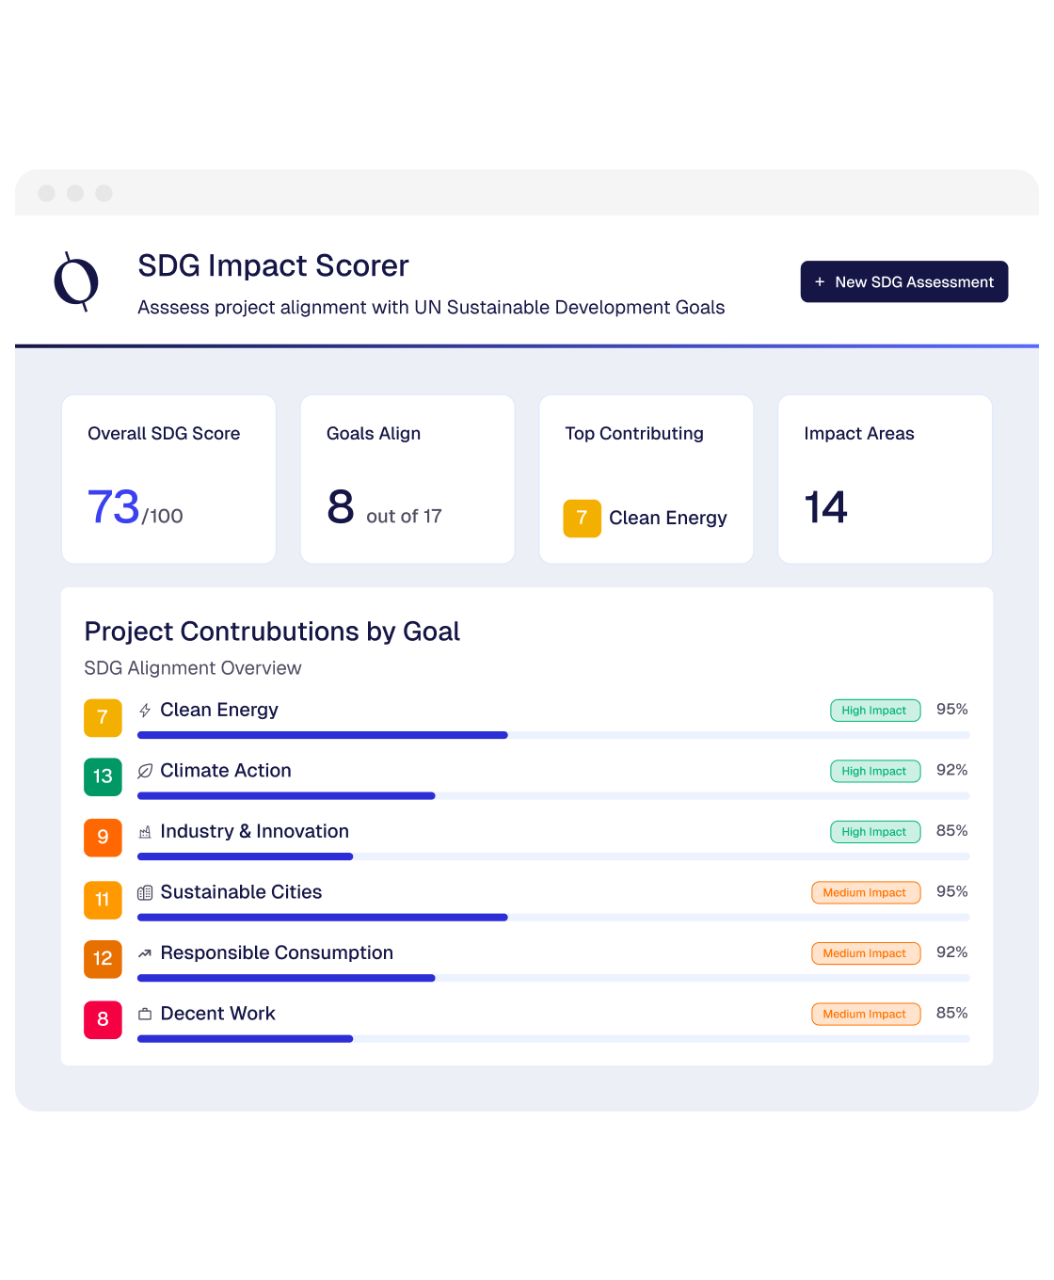Click the Medium Impact tag on Sustainable Cities

[865, 892]
